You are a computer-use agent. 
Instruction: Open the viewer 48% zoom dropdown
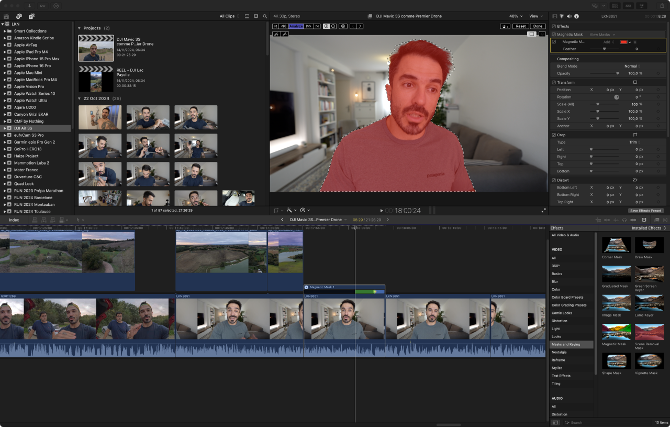516,16
